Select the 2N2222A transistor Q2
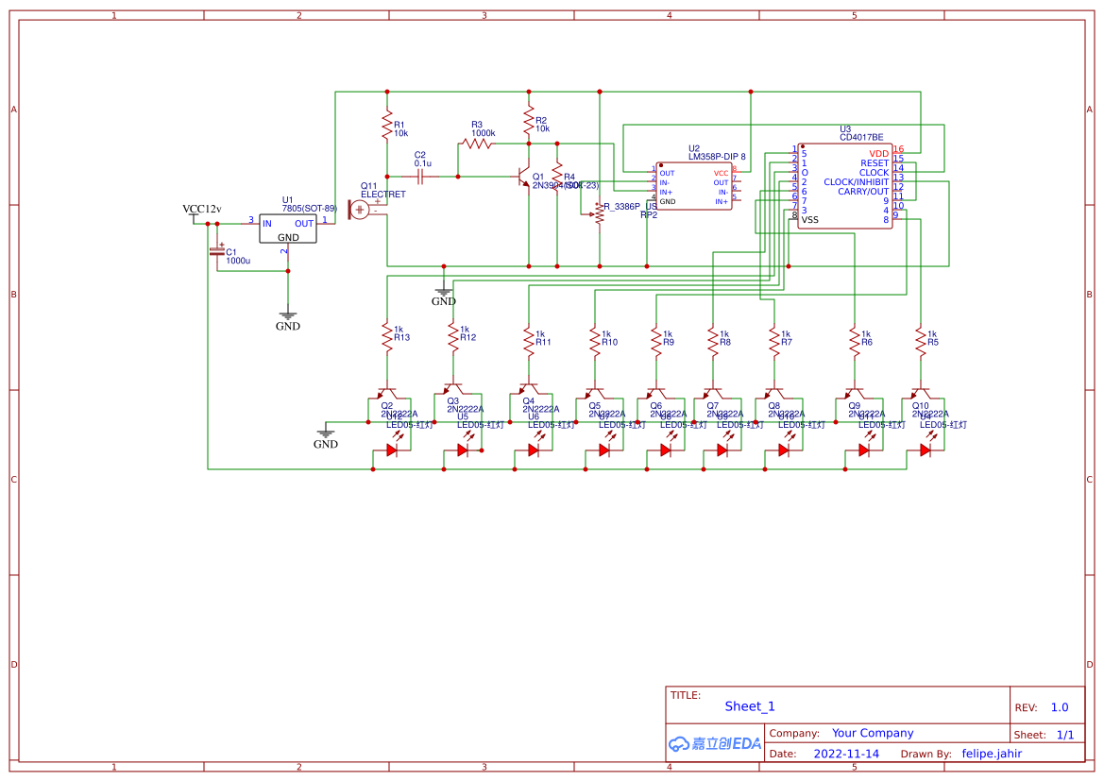The width and height of the screenshot is (1104, 781). click(x=385, y=394)
